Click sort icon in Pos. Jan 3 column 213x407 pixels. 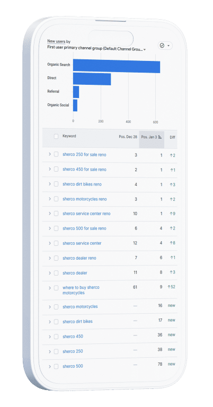point(160,137)
